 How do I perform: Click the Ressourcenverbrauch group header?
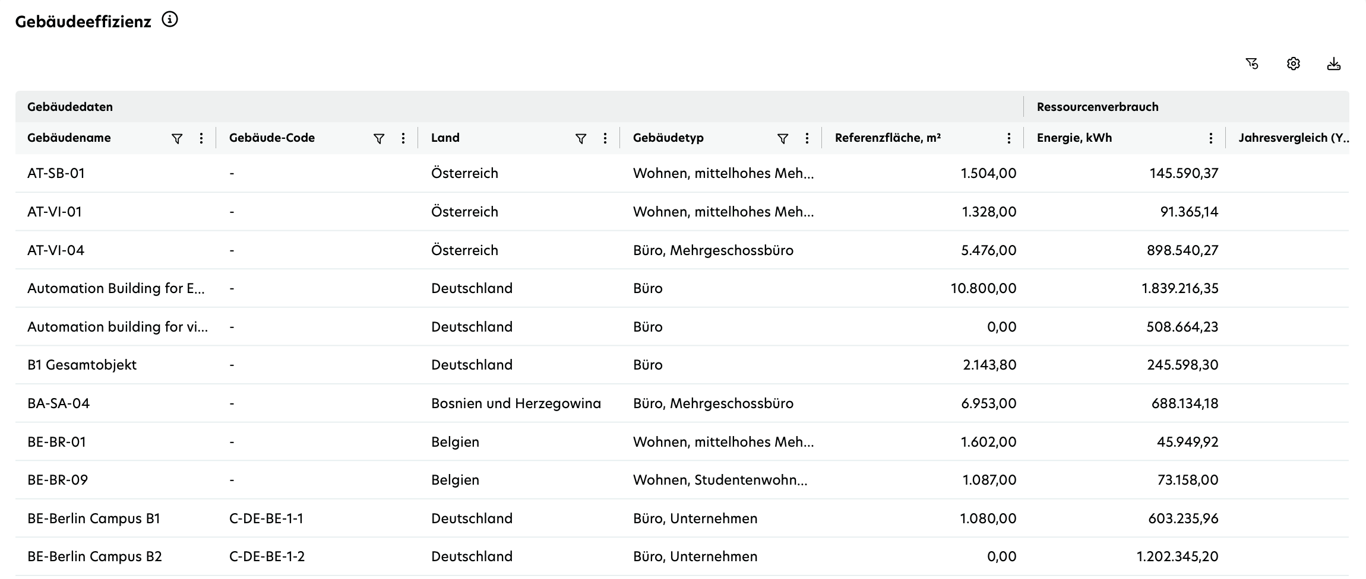tap(1098, 107)
